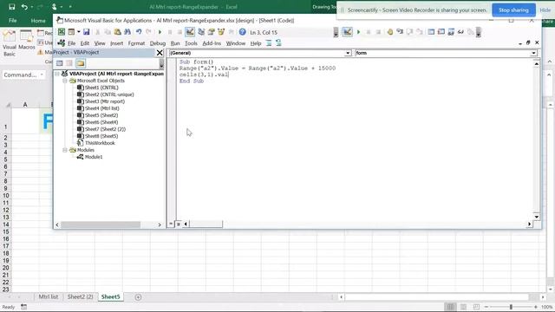Viewport: 555px width, 312px height.
Task: Open the Locals Window icon
Action: pyautogui.click(x=431, y=32)
